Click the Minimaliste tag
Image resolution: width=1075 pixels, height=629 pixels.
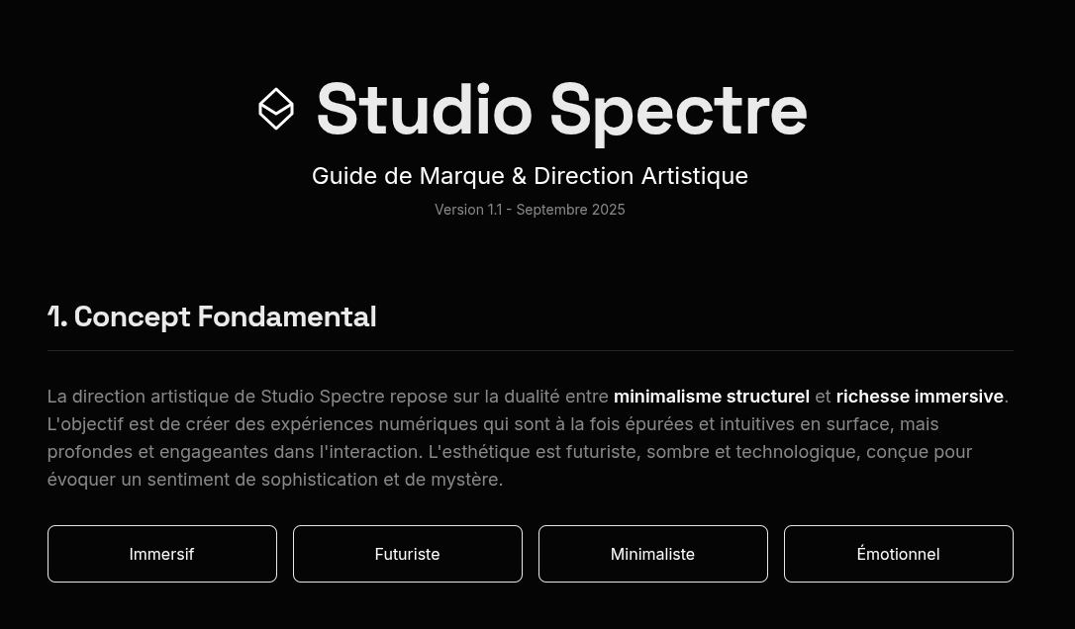[652, 554]
